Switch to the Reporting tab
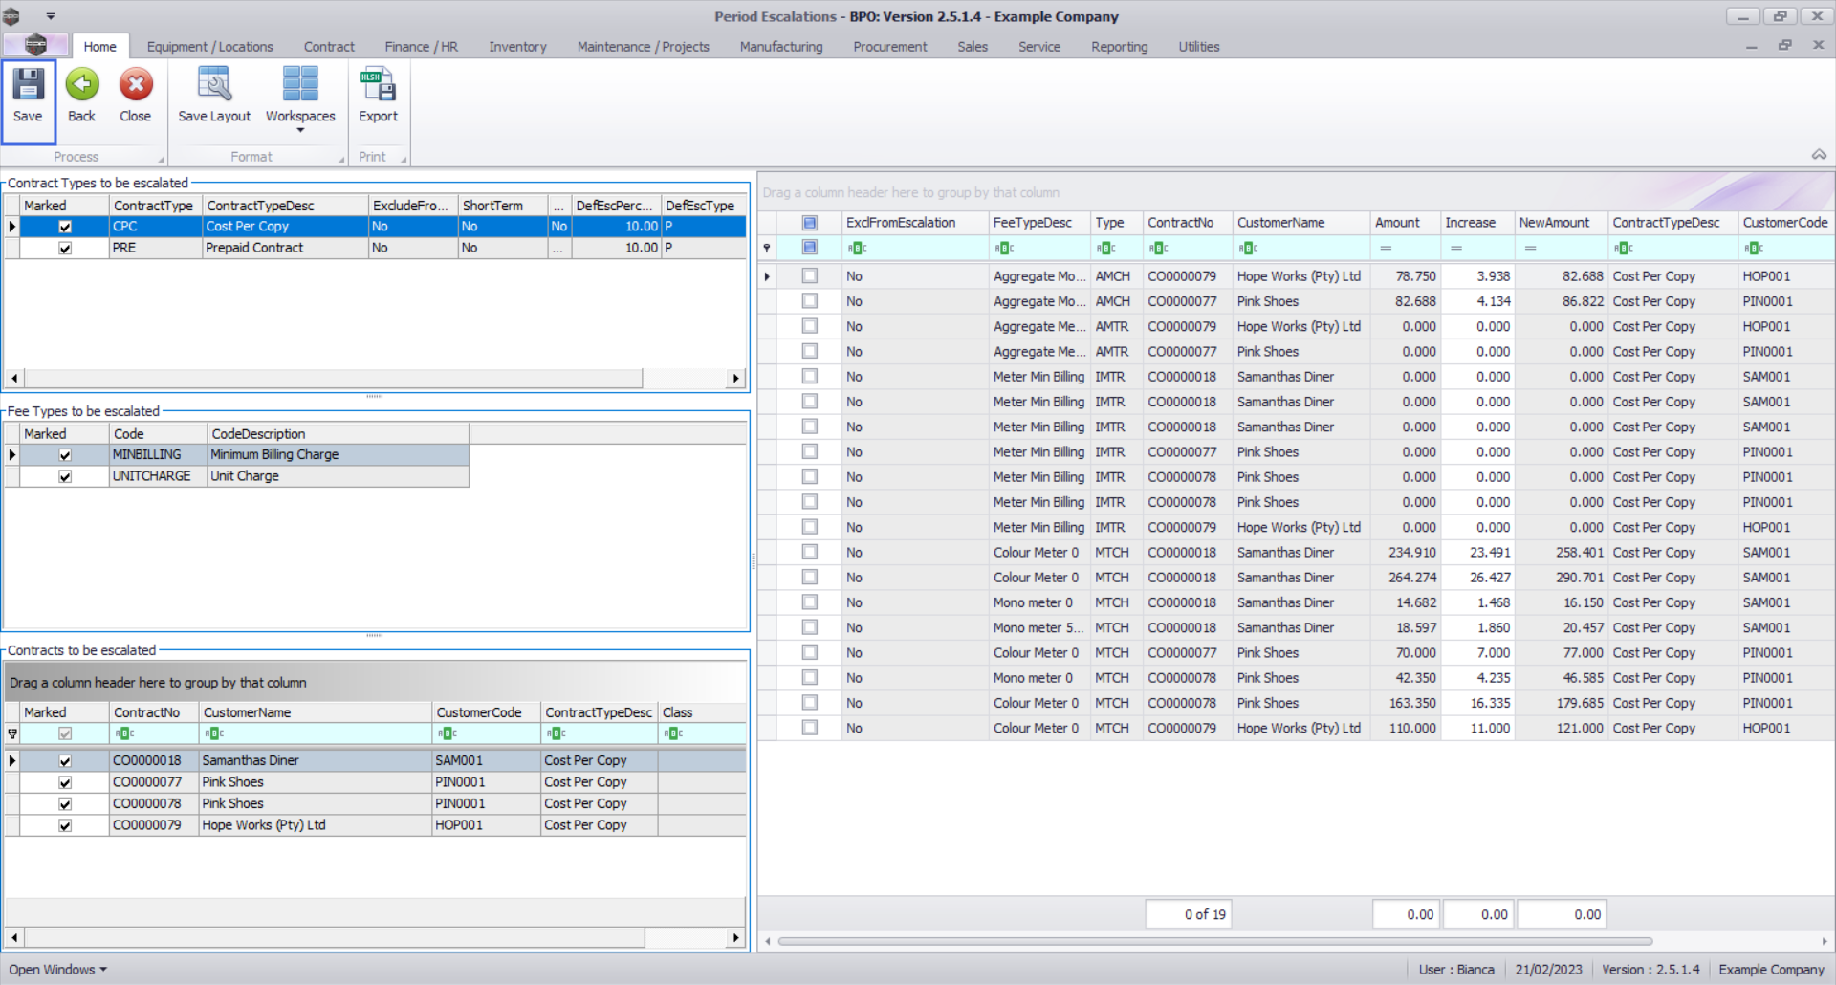Image resolution: width=1836 pixels, height=985 pixels. coord(1119,47)
